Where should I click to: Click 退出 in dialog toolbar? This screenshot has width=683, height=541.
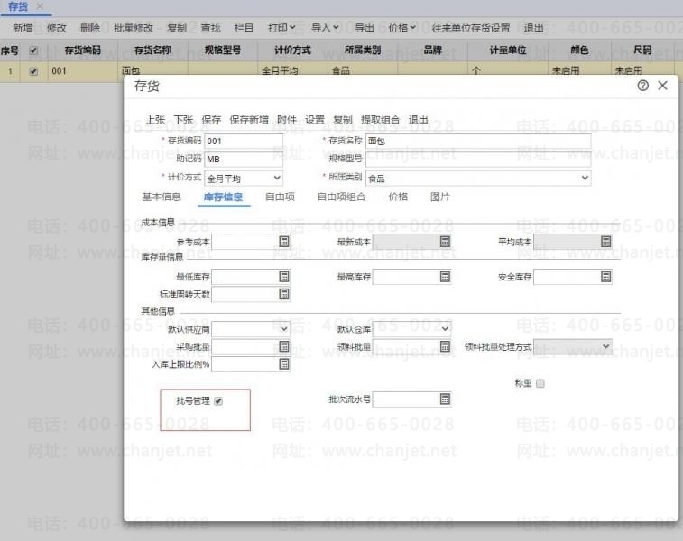(418, 120)
